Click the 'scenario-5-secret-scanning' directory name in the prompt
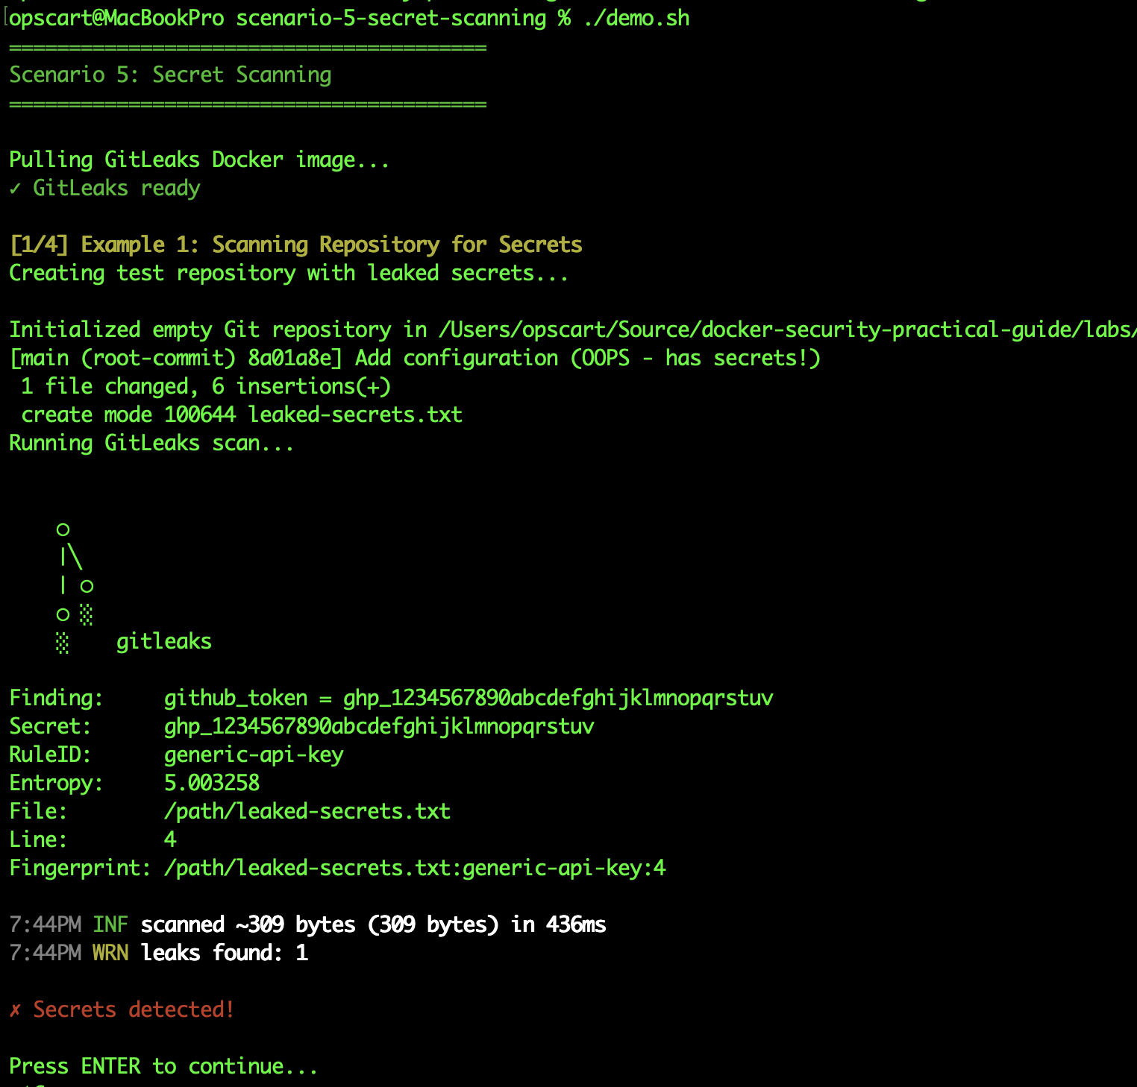This screenshot has height=1087, width=1137. (x=391, y=18)
